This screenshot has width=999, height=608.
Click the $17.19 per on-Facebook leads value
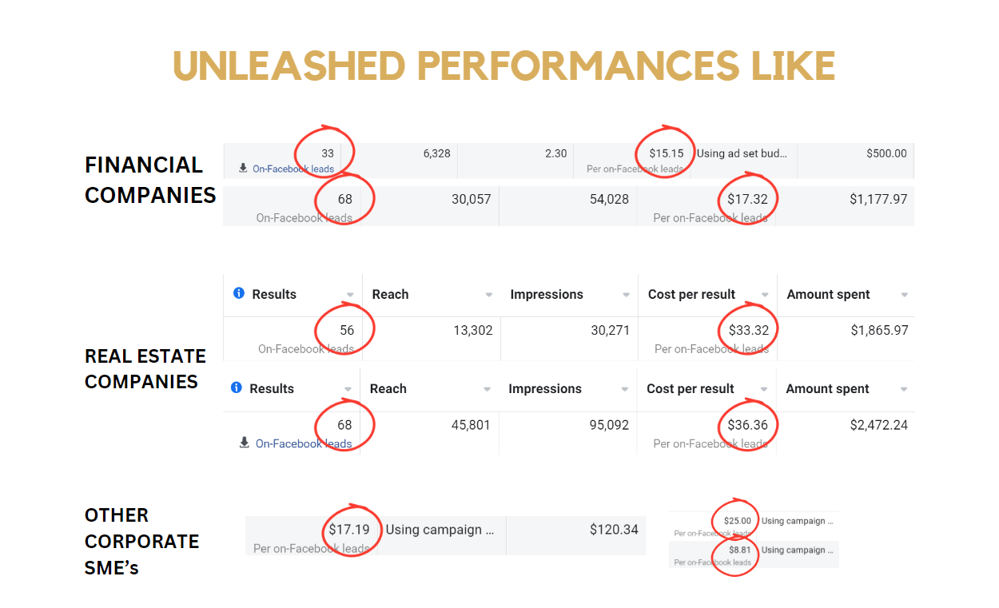349,530
